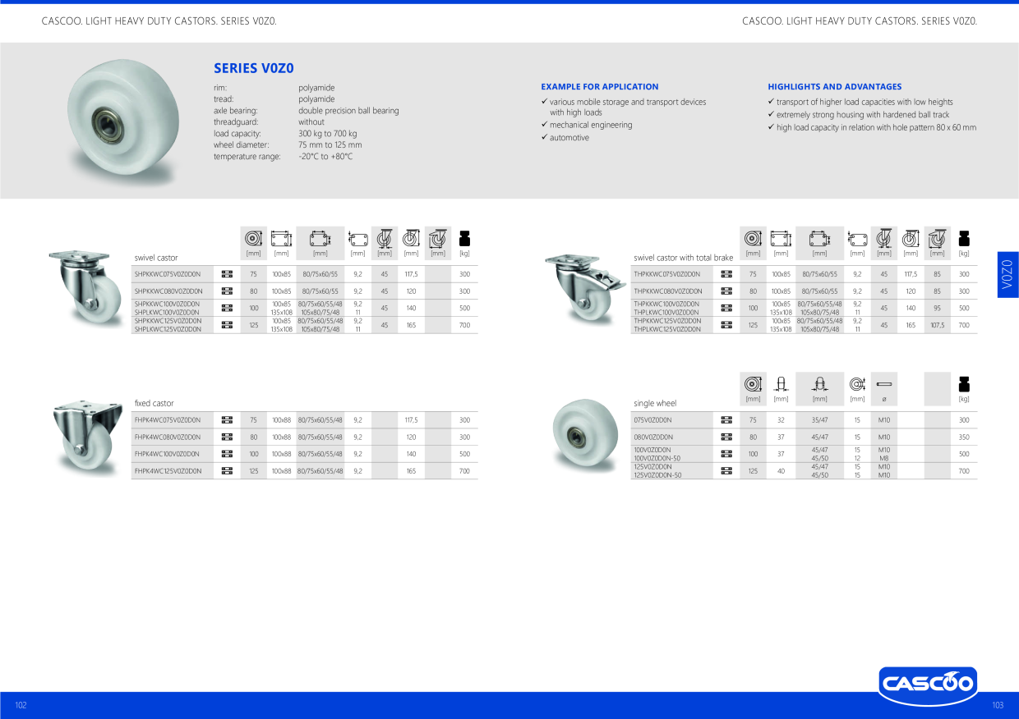Click the SERIES V0Z0 heading
Screen dimensions: 1019x719
(254, 68)
